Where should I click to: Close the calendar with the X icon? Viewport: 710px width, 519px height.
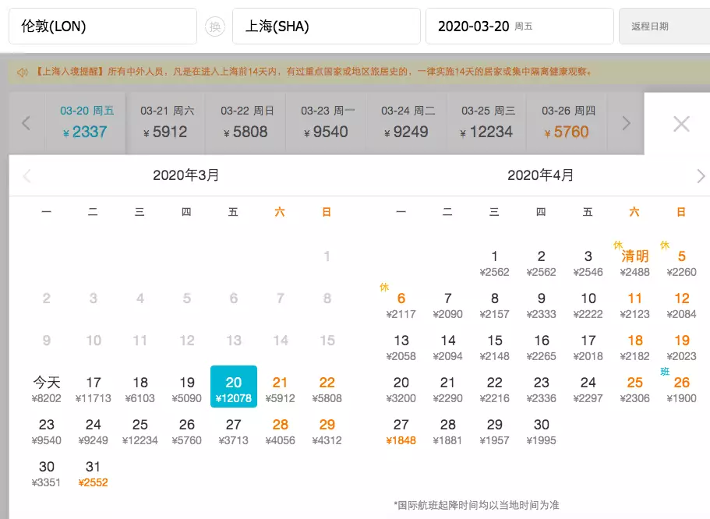tap(681, 124)
